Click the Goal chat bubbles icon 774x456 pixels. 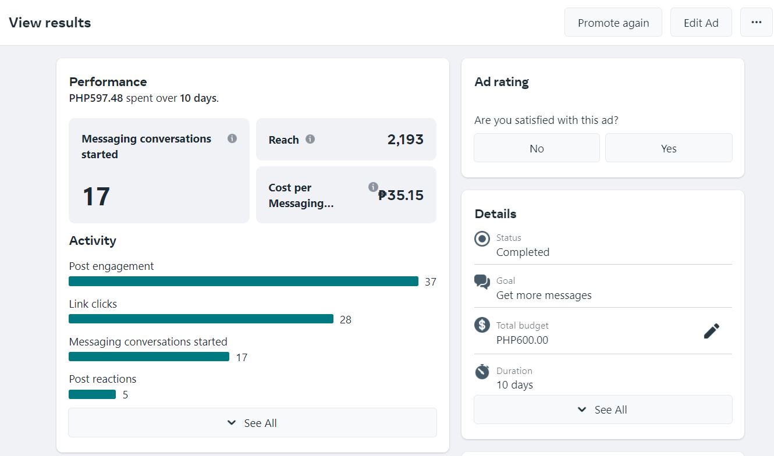click(482, 282)
